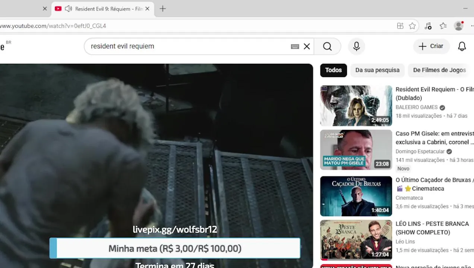
Task: Clear the search text with X
Action: coord(307,47)
